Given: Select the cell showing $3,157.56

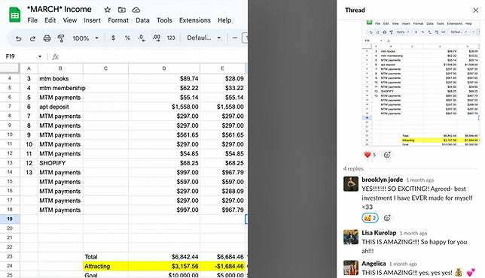Looking at the screenshot, I should 164,266.
